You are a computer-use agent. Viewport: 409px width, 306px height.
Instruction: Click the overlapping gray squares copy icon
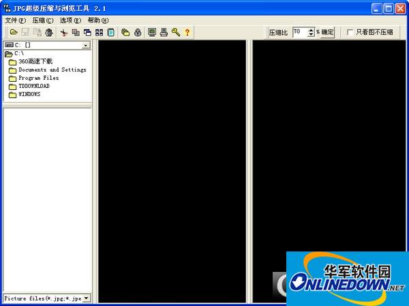pyautogui.click(x=76, y=32)
